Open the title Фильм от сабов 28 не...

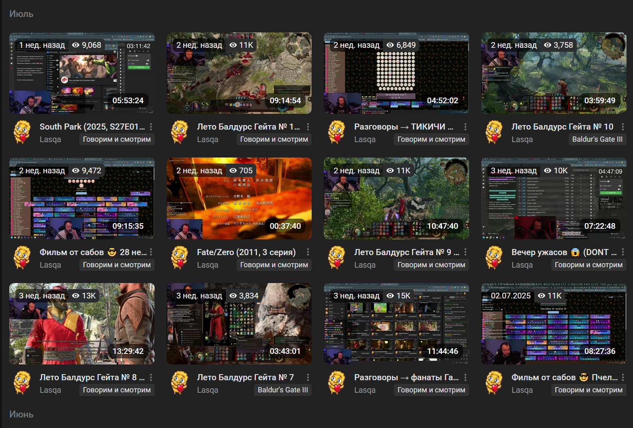click(93, 252)
